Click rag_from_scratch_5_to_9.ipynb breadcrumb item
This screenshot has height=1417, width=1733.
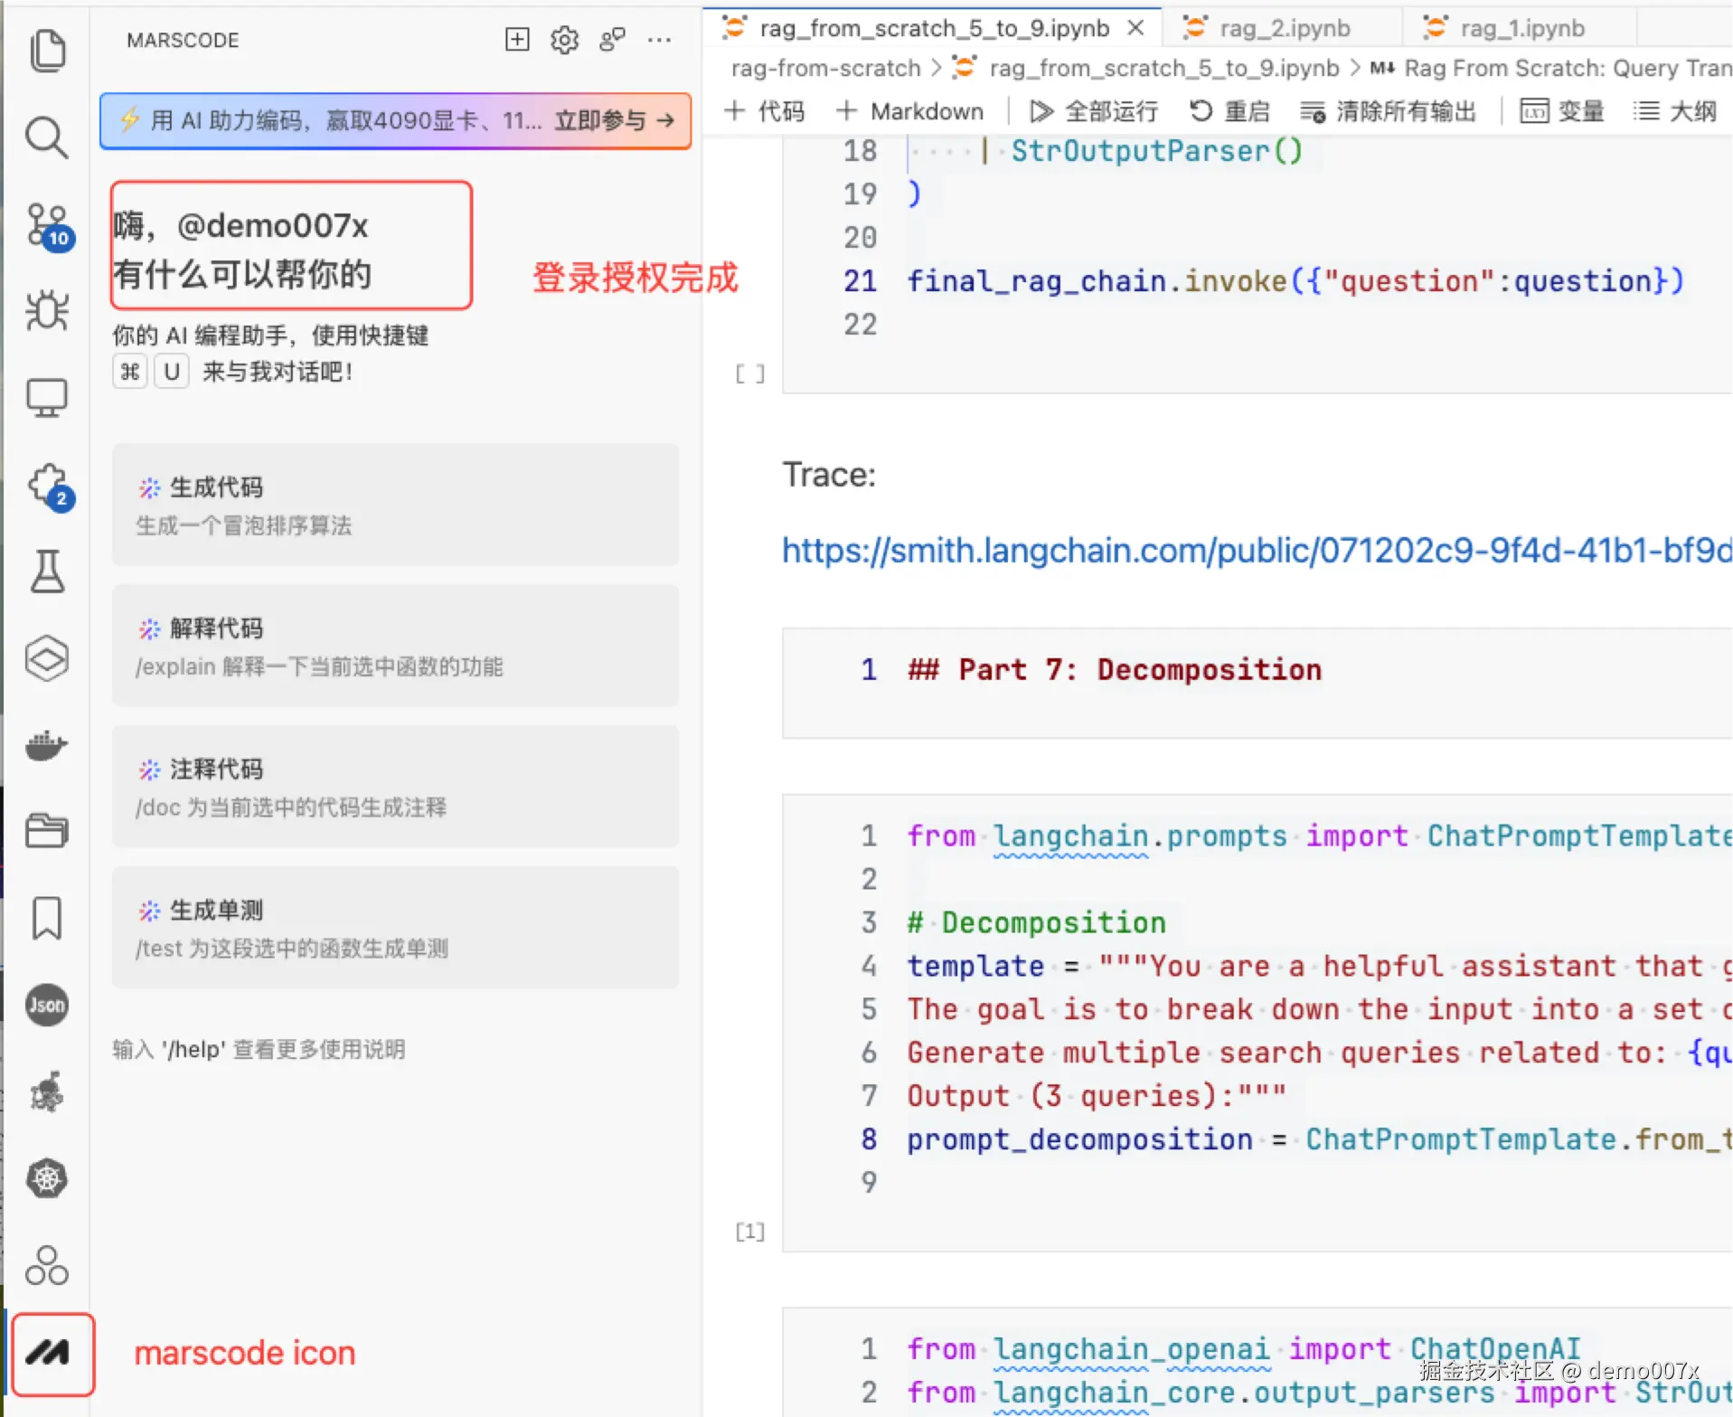coord(1146,68)
